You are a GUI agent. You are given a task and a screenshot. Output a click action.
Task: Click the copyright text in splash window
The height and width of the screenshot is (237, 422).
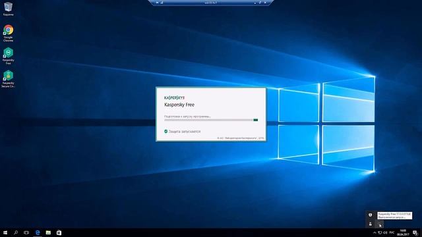[241, 138]
